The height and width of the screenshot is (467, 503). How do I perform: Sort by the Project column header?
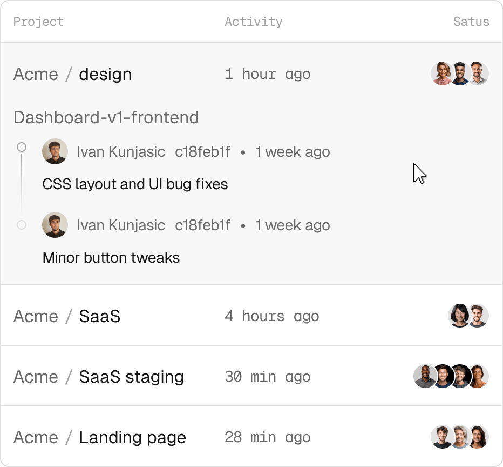coord(38,22)
